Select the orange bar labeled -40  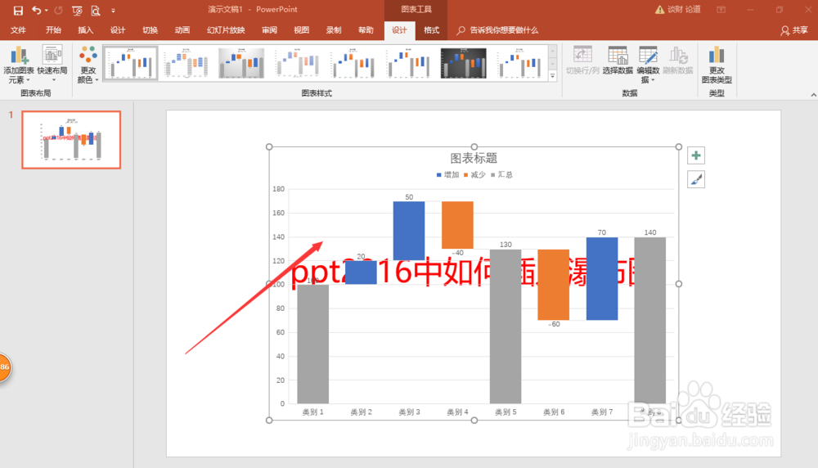coord(457,225)
